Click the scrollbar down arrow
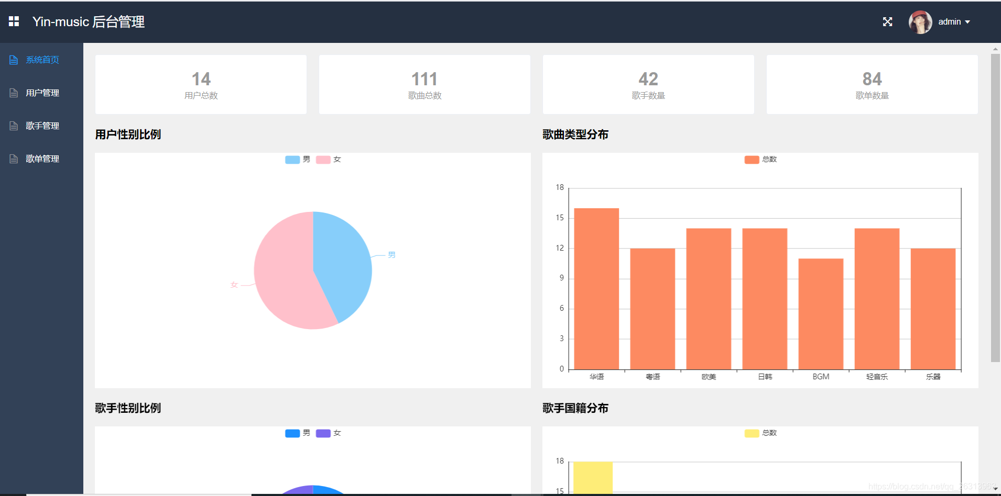1001x496 pixels. (995, 489)
